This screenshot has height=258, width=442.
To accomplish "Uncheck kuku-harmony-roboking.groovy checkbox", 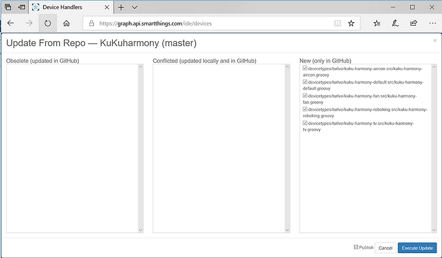I will point(305,109).
